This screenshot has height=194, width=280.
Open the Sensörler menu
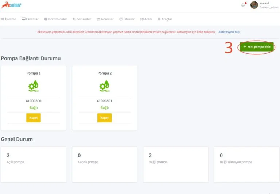(82, 19)
